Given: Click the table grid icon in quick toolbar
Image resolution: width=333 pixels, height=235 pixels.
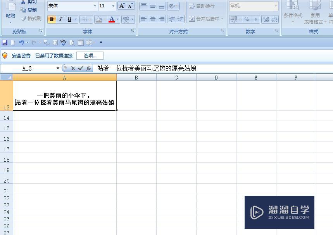Looking at the screenshot, I should pos(81,43).
